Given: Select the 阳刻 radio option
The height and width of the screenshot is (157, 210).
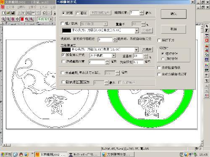Looking at the screenshot, I should (x=77, y=13).
